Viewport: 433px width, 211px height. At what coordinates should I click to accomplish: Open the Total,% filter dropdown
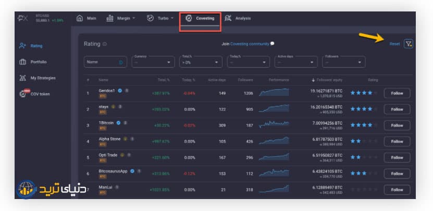tap(201, 62)
